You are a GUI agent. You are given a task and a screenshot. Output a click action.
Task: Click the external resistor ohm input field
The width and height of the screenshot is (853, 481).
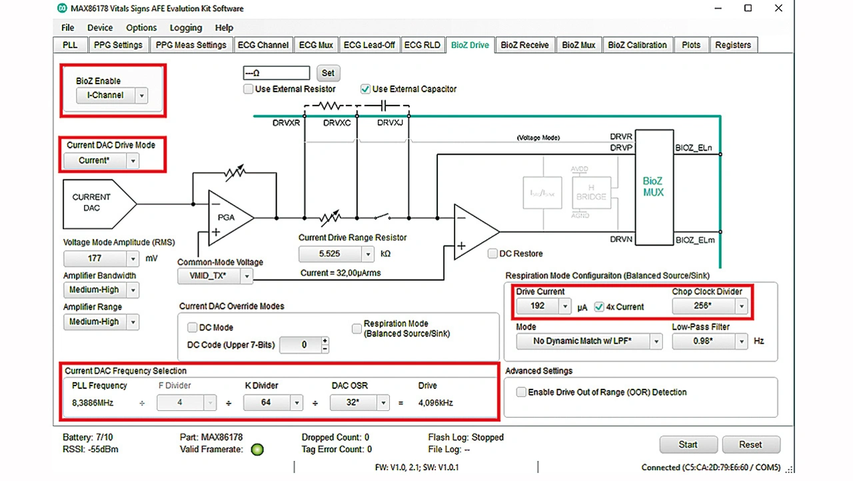[277, 73]
